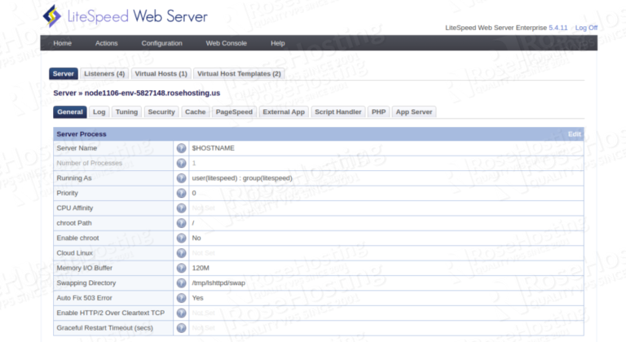The width and height of the screenshot is (626, 342).
Task: Open help icon for Enable chroot
Action: 181,238
